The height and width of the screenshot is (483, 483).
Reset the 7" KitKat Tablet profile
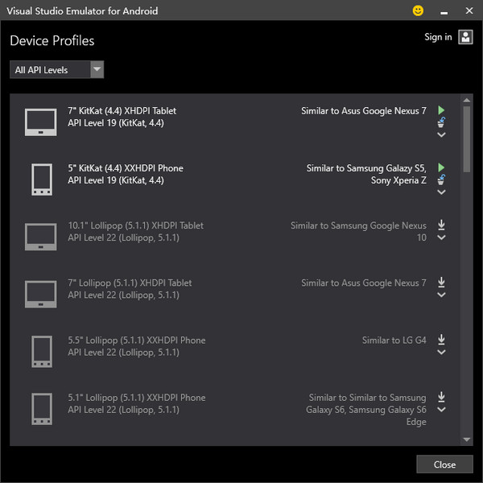point(441,122)
